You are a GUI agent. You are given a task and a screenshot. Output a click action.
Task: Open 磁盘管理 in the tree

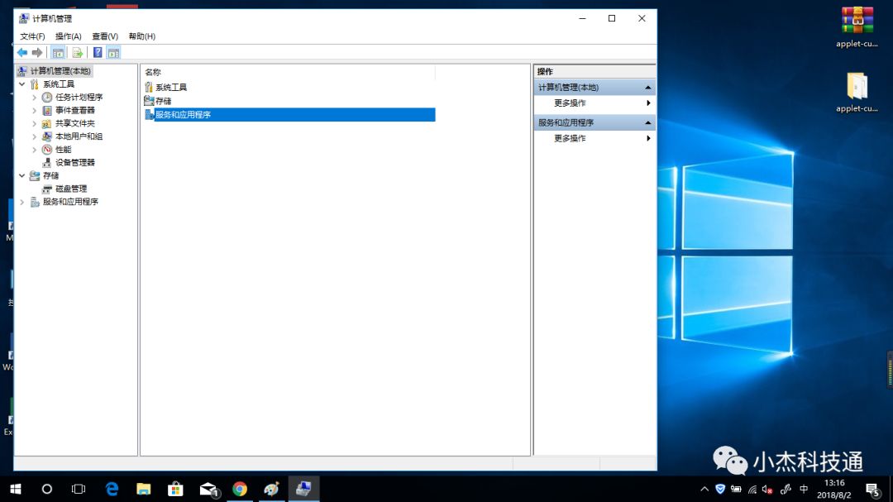pyautogui.click(x=70, y=189)
